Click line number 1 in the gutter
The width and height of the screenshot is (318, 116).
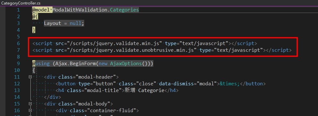pos(19,10)
